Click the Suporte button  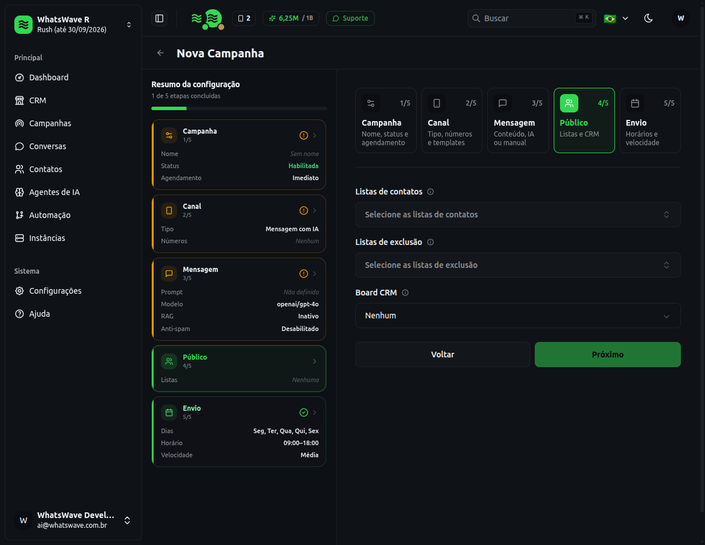[x=350, y=18]
